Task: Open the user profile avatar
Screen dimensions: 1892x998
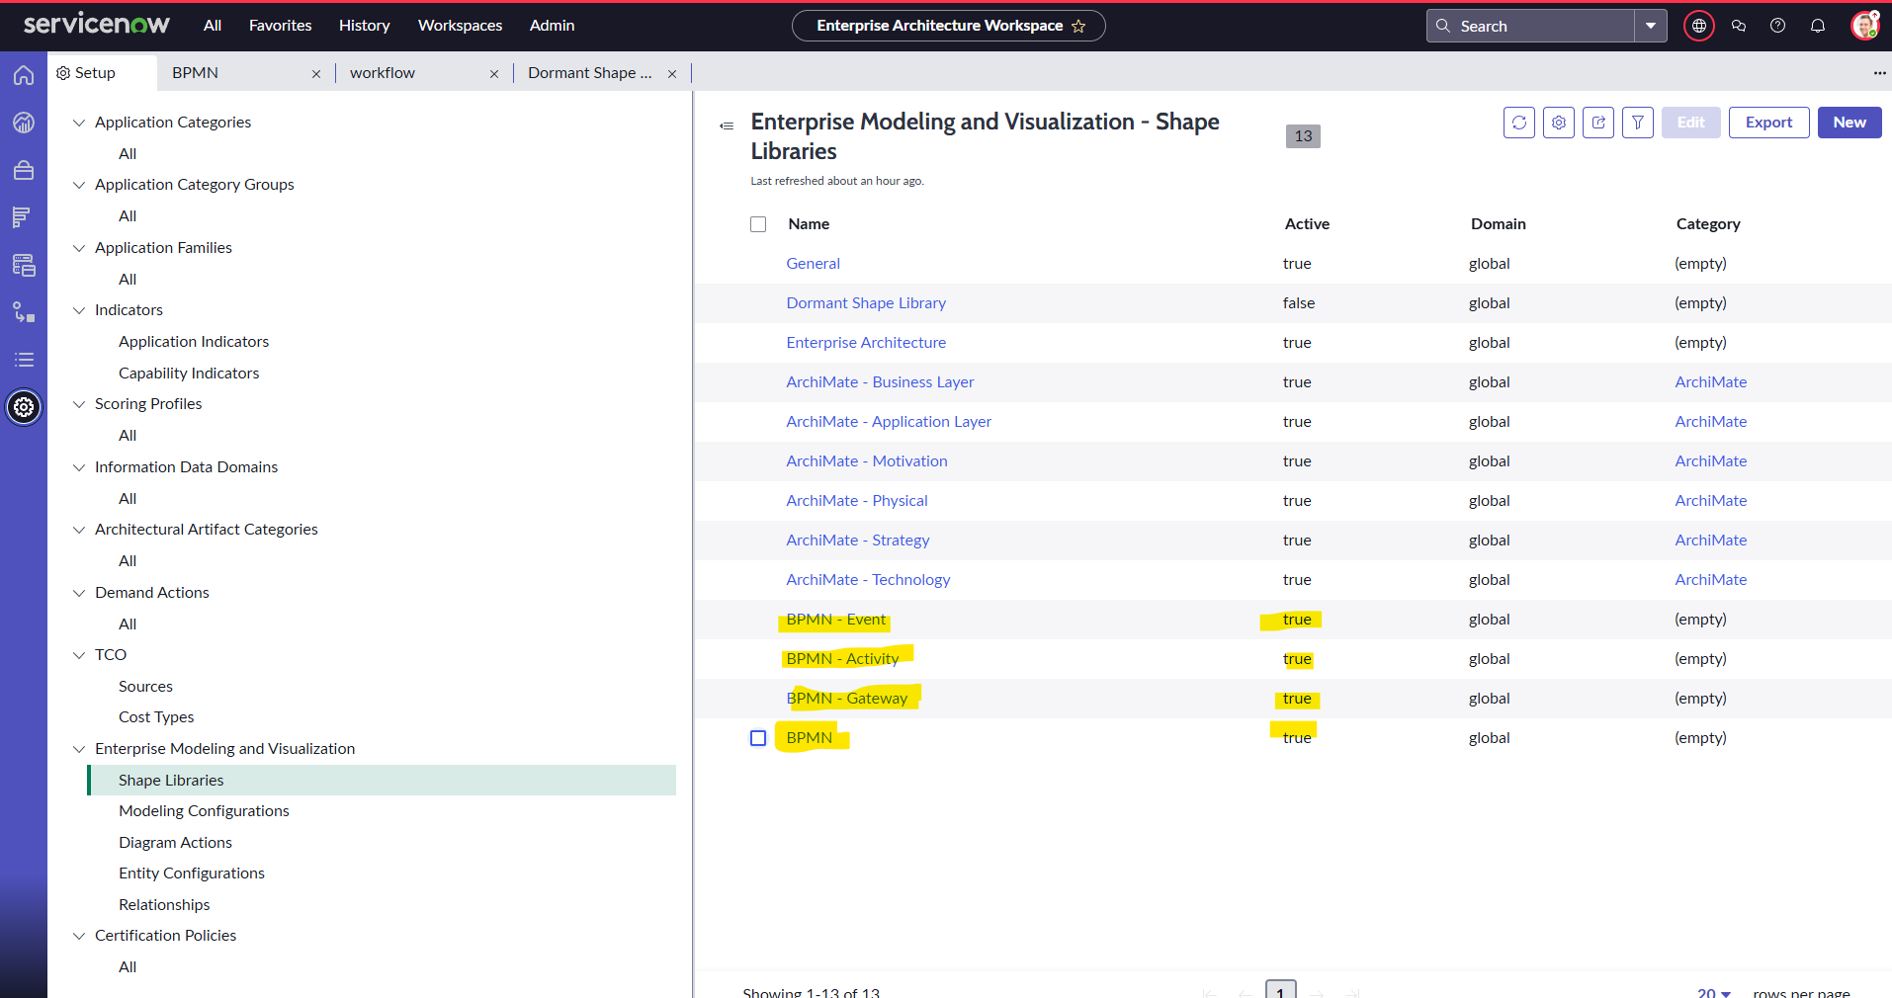Action: (x=1864, y=26)
